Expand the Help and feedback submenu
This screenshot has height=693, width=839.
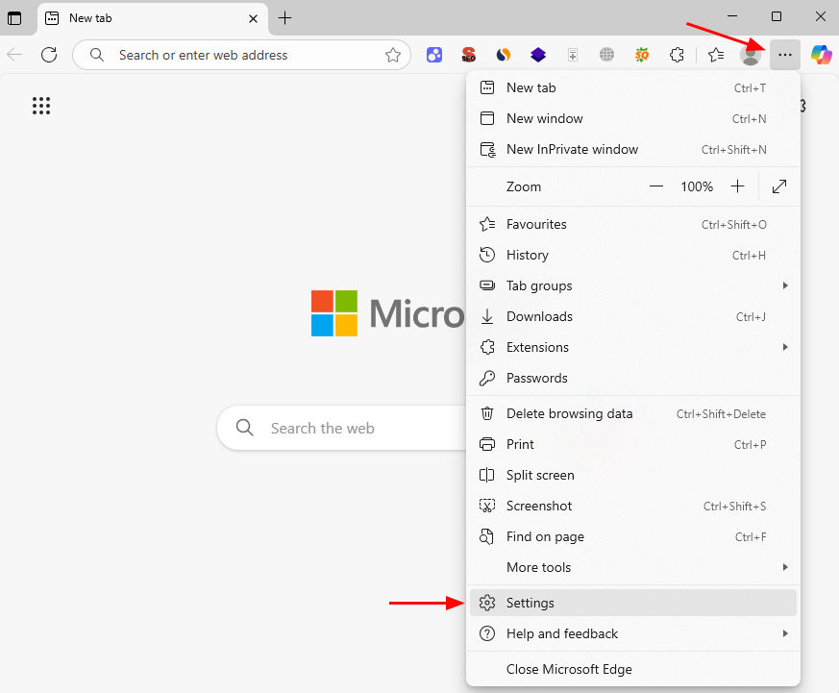(632, 633)
